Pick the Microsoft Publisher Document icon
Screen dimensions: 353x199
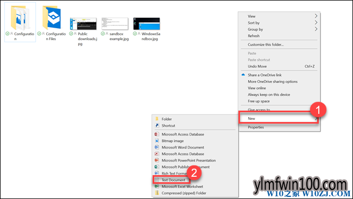tap(157, 167)
